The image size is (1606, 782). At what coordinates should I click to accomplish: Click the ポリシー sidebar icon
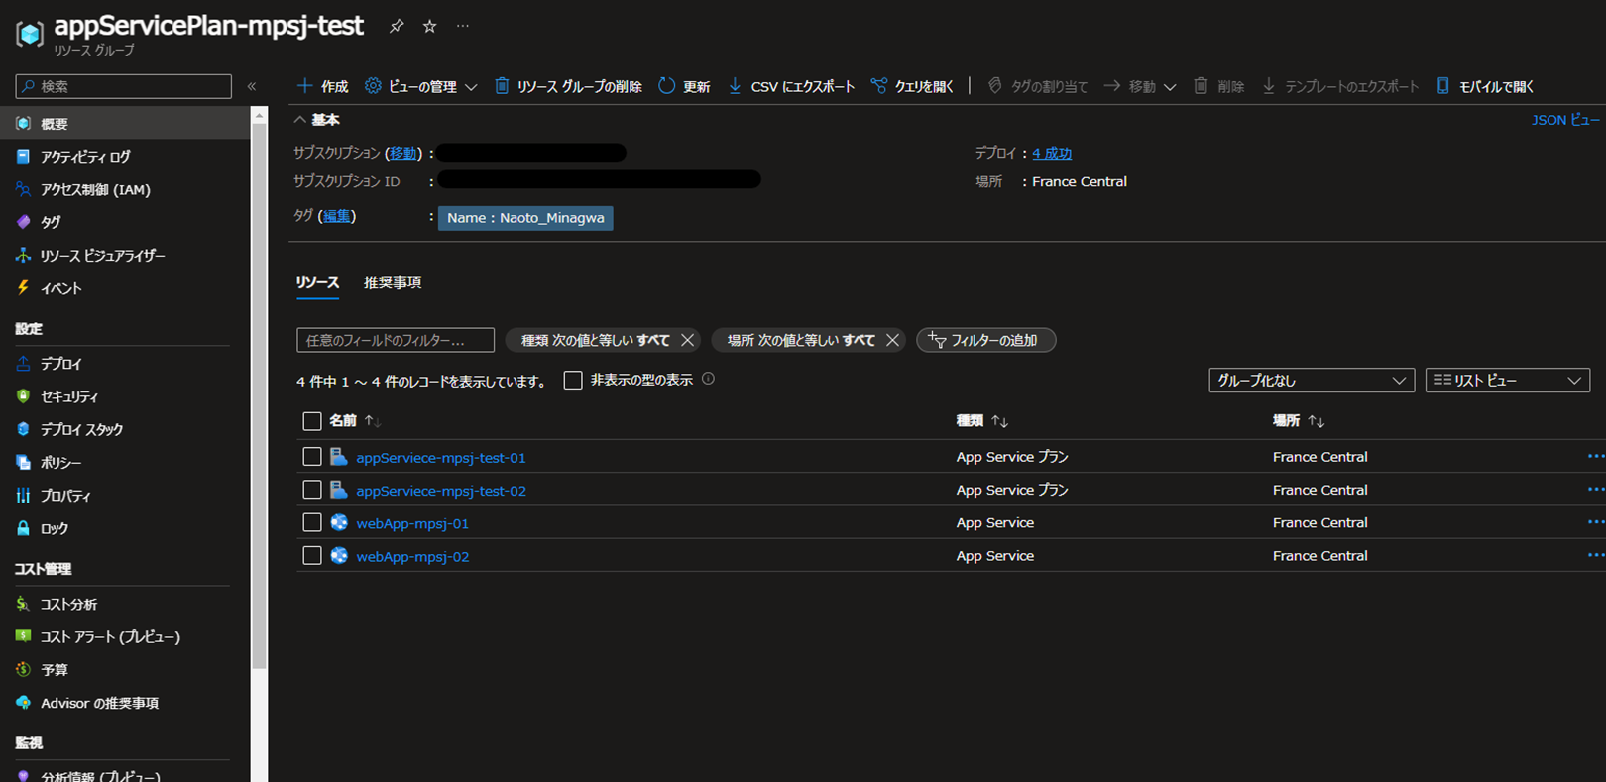pyautogui.click(x=23, y=462)
